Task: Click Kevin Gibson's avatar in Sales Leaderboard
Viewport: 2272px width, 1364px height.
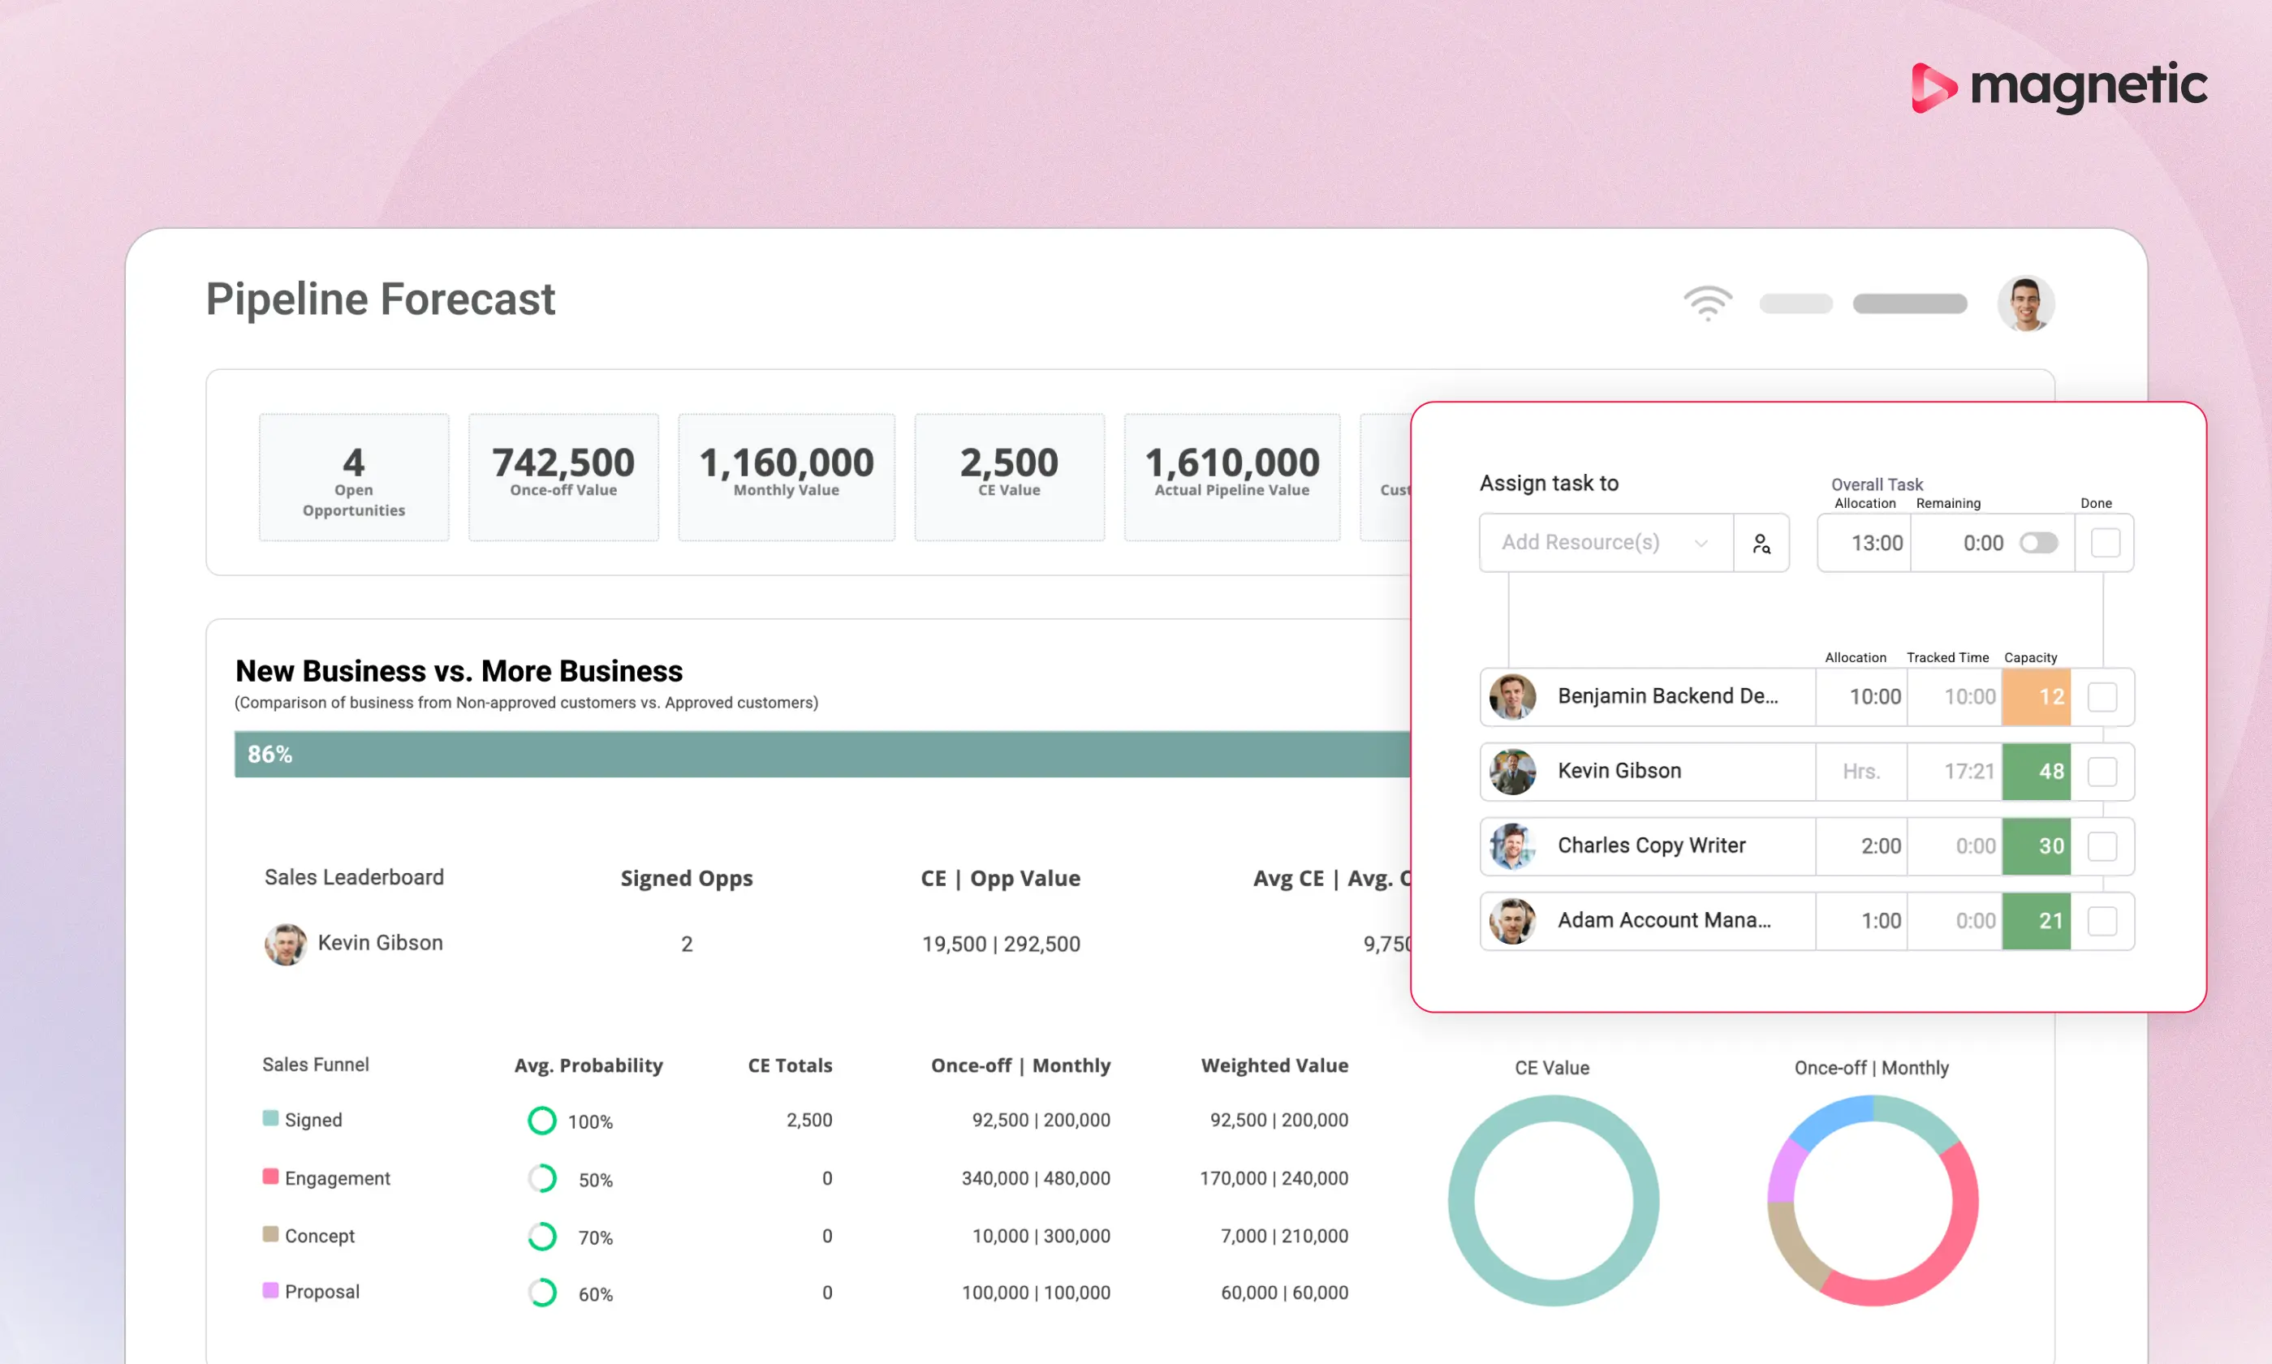Action: click(286, 944)
